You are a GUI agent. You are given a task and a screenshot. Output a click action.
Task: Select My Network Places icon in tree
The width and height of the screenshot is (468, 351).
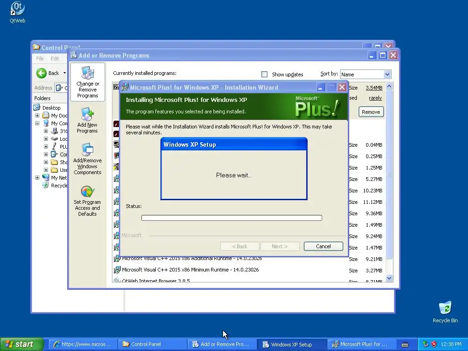click(46, 177)
